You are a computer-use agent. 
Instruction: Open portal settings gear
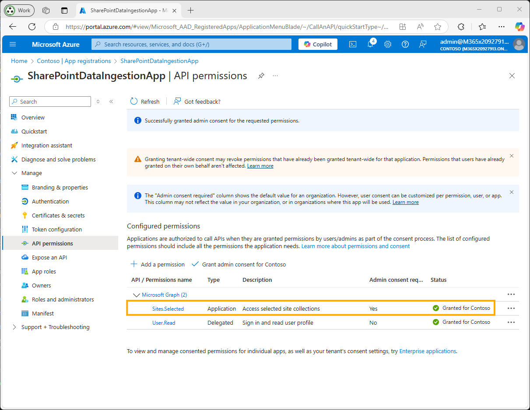[388, 44]
